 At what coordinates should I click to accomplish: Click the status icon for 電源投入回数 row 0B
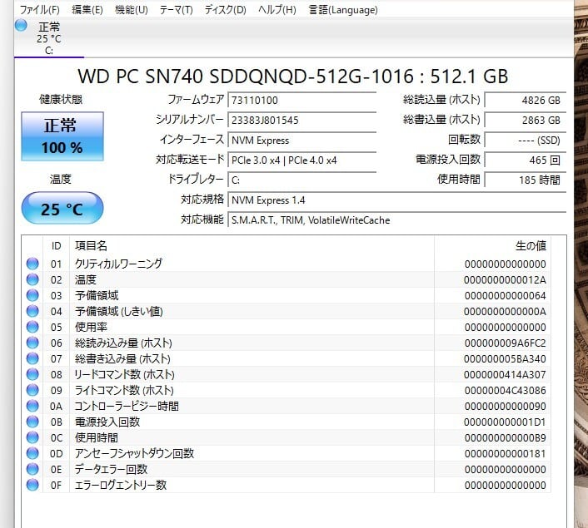32,422
